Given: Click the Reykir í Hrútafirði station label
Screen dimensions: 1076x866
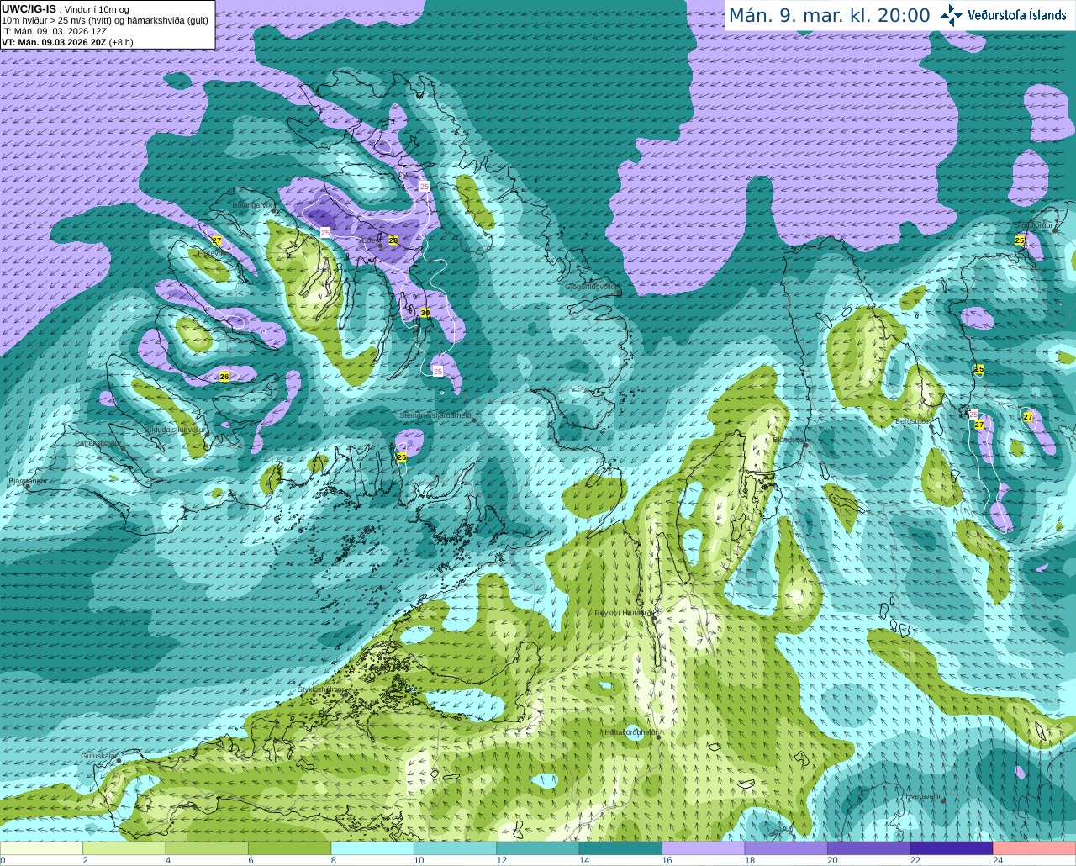Looking at the screenshot, I should [625, 613].
